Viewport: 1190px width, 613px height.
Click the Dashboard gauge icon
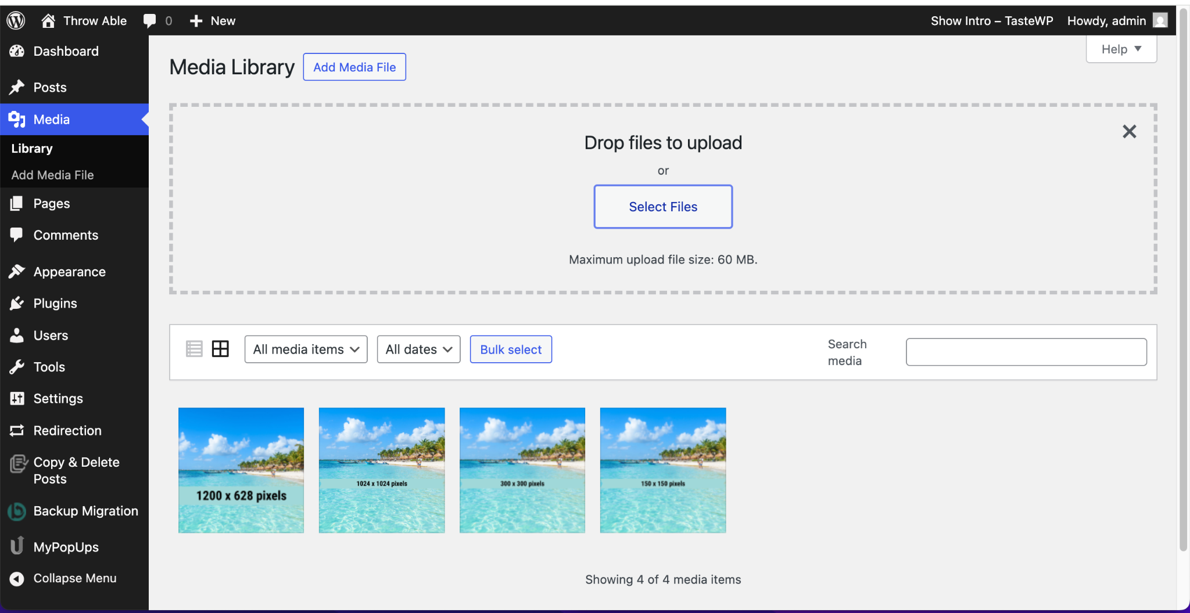[x=17, y=51]
